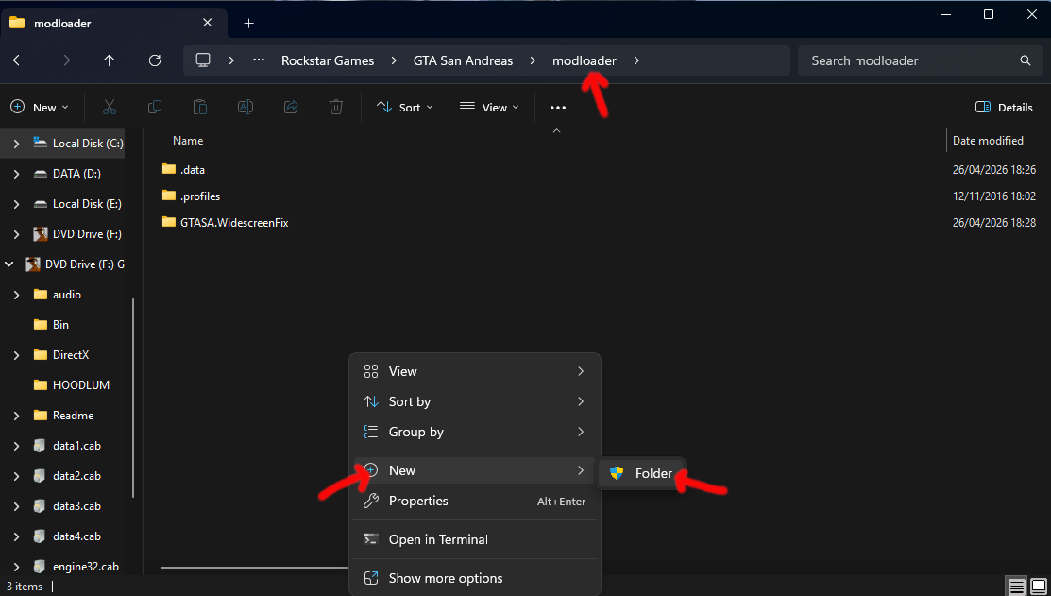The image size is (1051, 596).
Task: Open the breadcrumb ellipsis for hidden path folders
Action: tap(259, 60)
